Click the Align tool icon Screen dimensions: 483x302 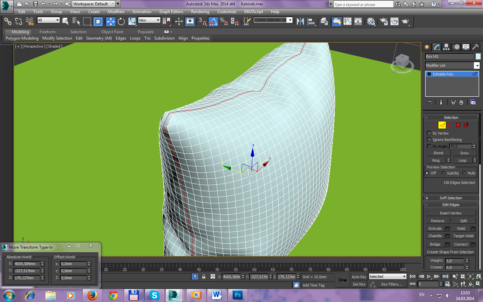pos(312,21)
